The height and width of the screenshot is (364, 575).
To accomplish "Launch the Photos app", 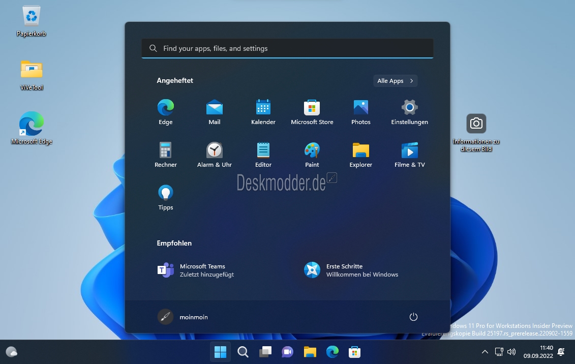I will click(360, 112).
